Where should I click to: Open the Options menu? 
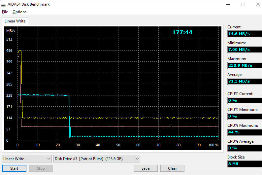click(x=19, y=12)
